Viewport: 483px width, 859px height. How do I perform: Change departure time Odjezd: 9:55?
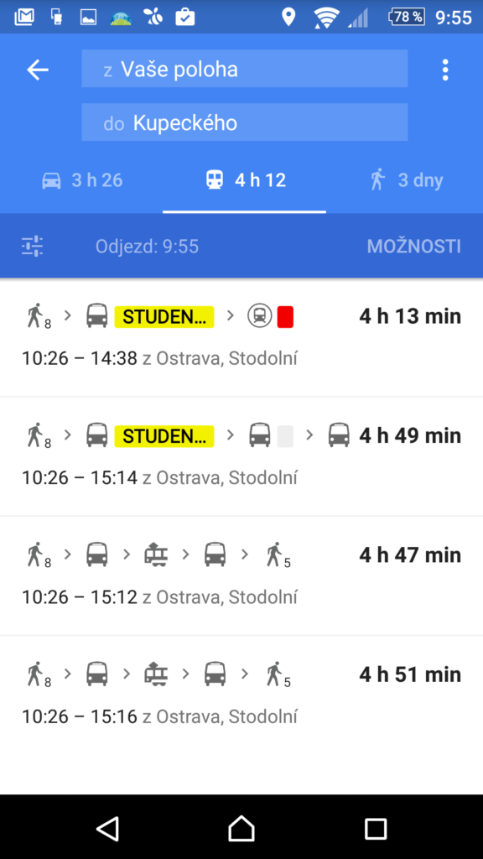tap(147, 247)
